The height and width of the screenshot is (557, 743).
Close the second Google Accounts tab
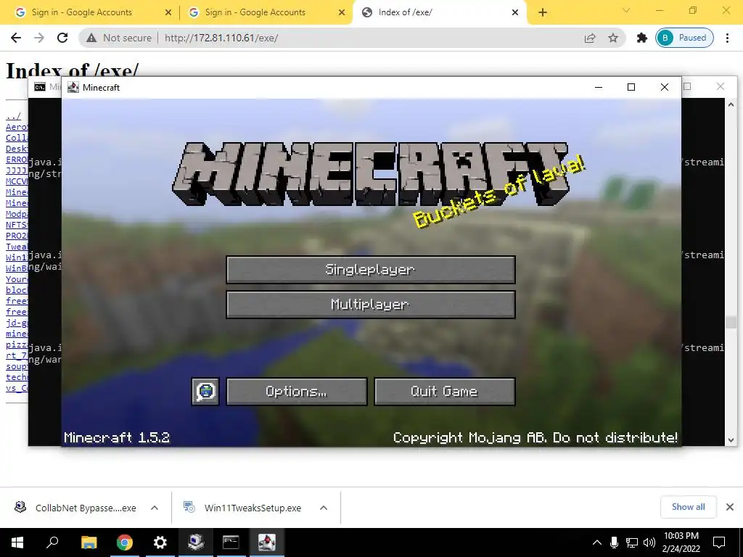342,13
